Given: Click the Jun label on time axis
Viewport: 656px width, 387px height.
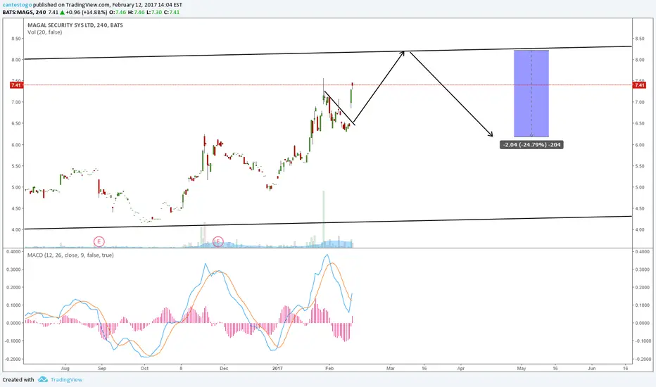Looking at the screenshot, I should point(591,369).
